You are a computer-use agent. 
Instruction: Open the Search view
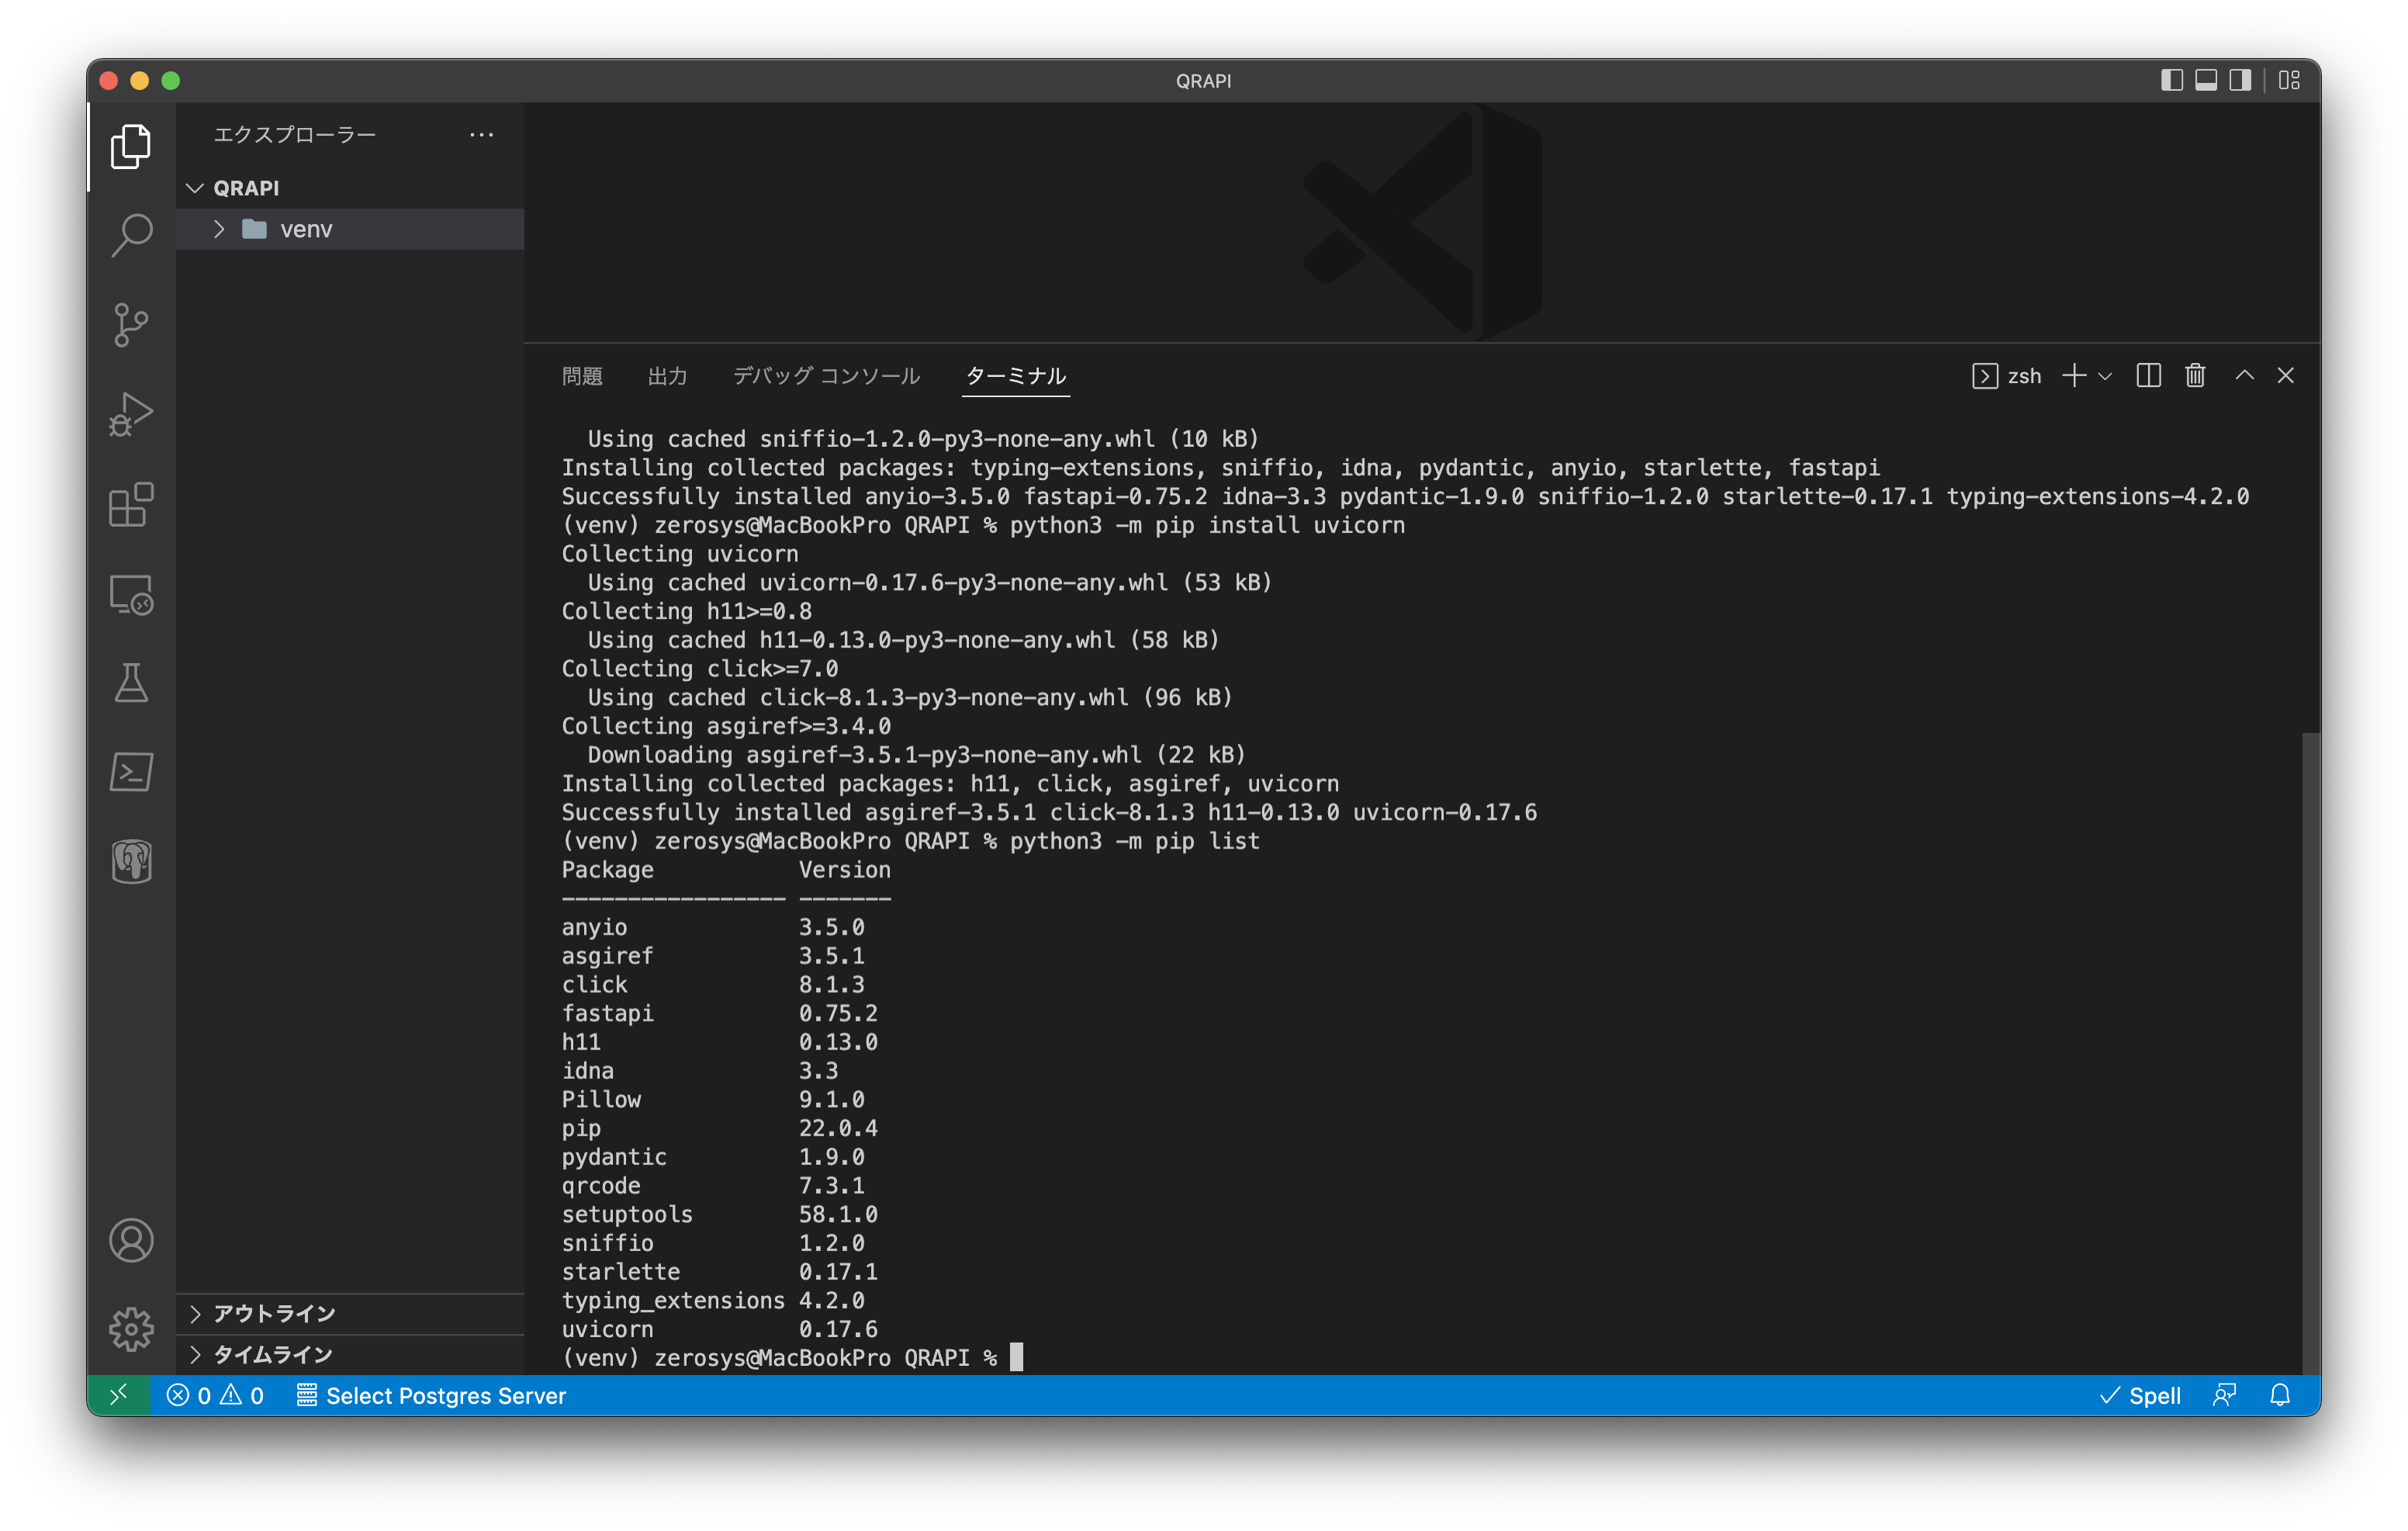(131, 236)
